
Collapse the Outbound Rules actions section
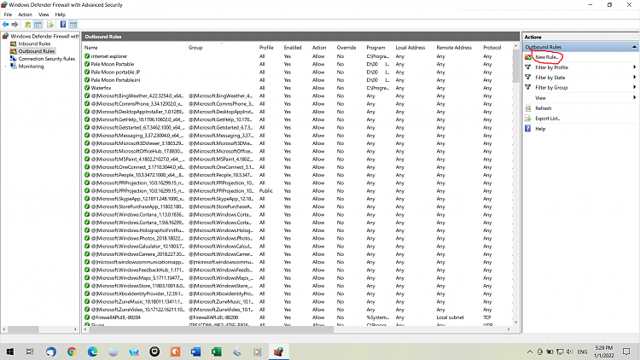(x=634, y=47)
